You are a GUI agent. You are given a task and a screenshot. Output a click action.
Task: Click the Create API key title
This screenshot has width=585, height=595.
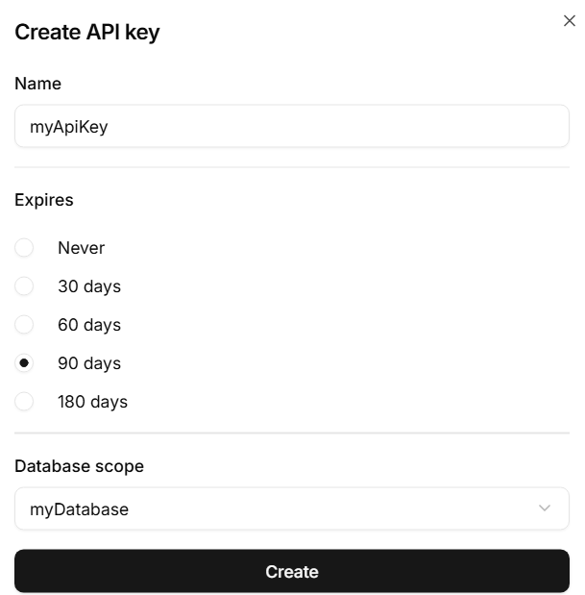point(87,33)
